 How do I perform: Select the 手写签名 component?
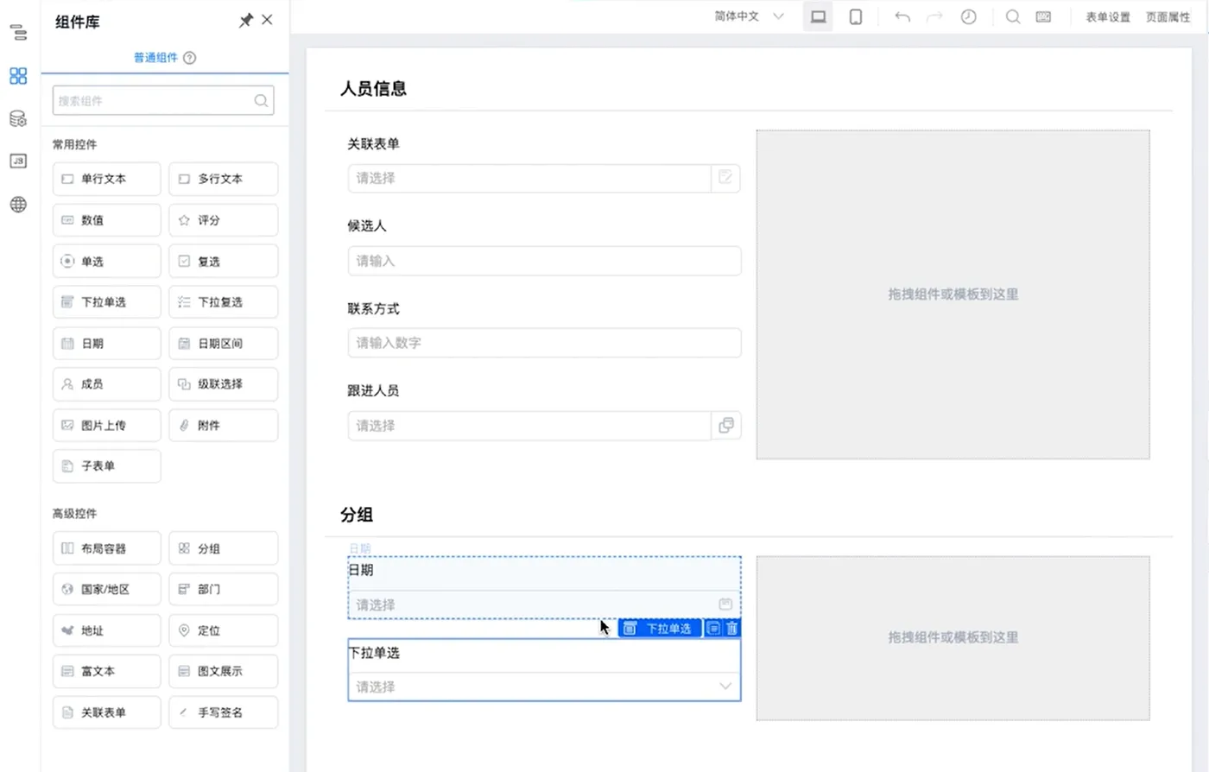pyautogui.click(x=223, y=712)
